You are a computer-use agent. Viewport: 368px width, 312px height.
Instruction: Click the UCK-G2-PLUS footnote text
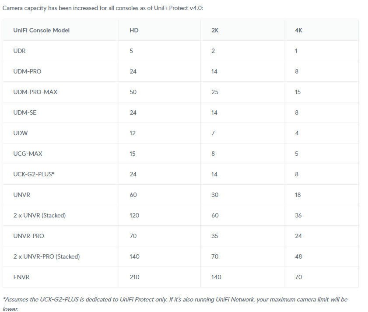click(x=175, y=304)
